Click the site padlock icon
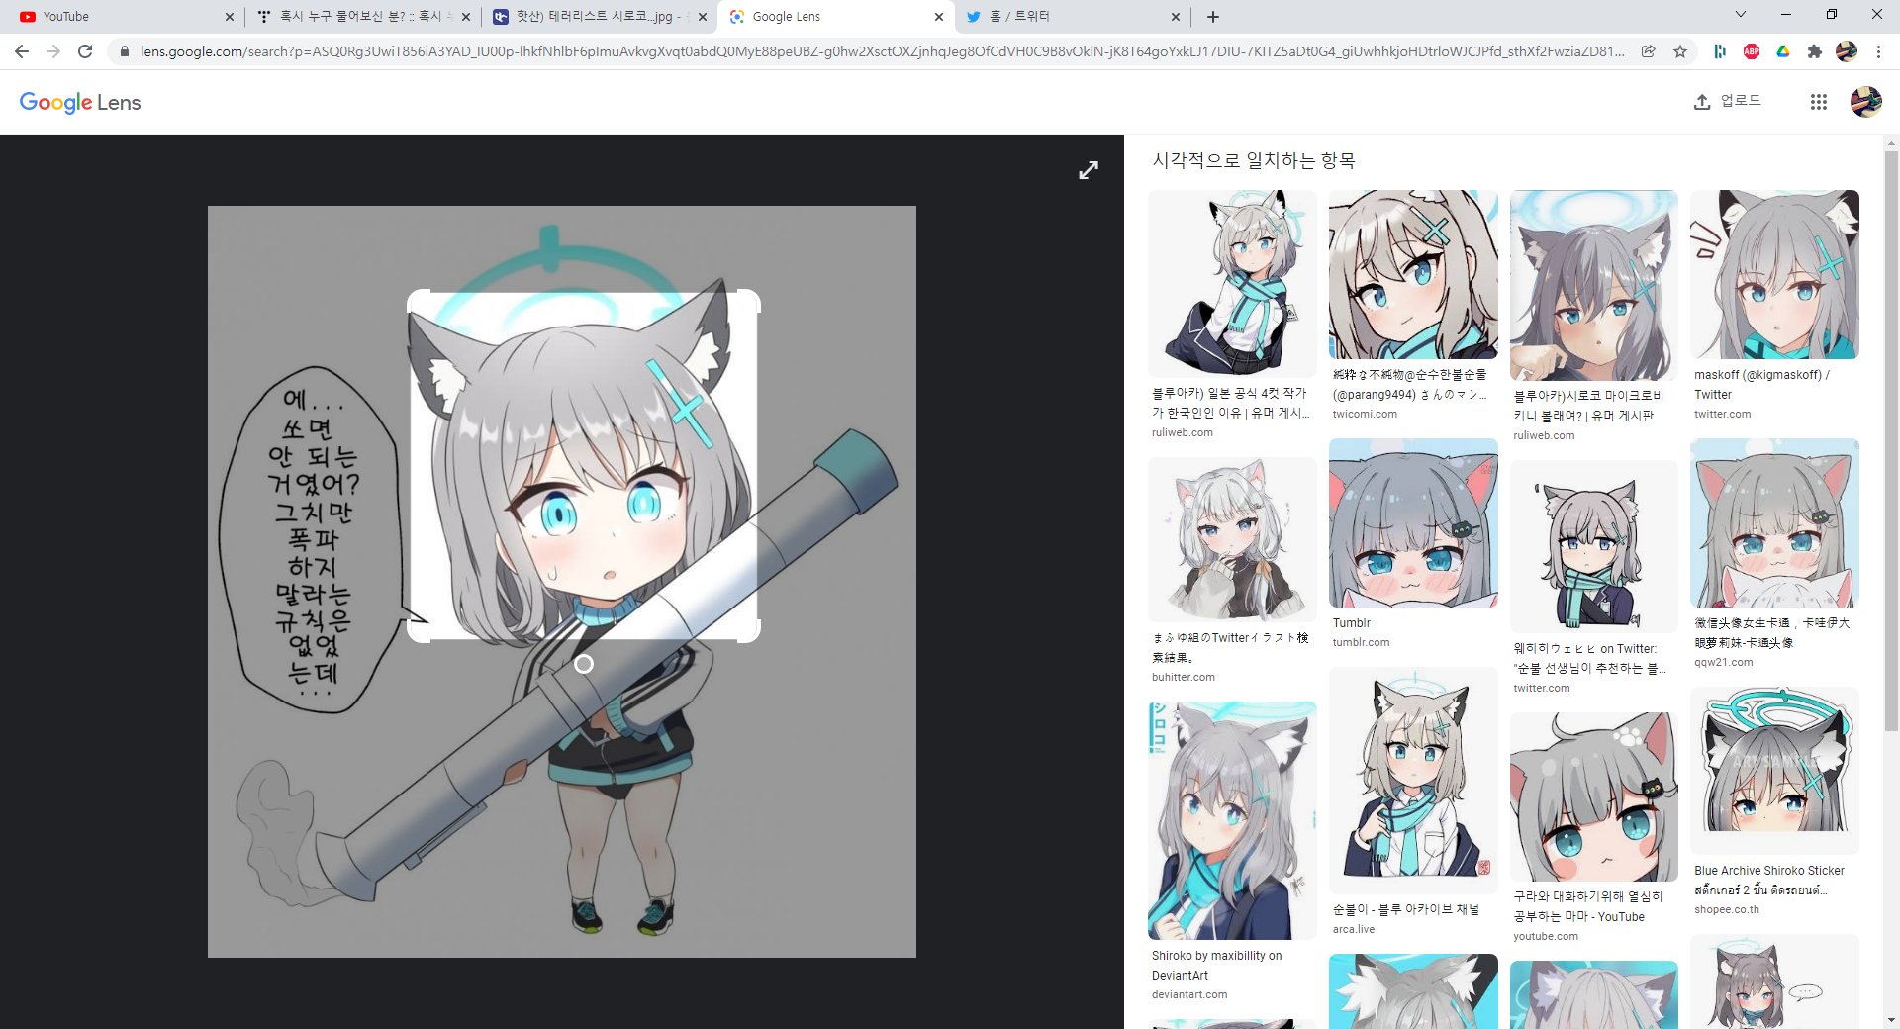 pos(124,51)
